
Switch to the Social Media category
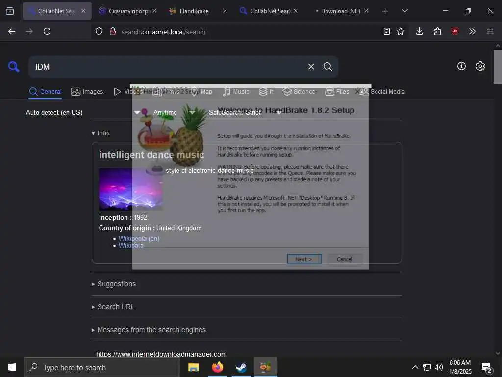382,92
